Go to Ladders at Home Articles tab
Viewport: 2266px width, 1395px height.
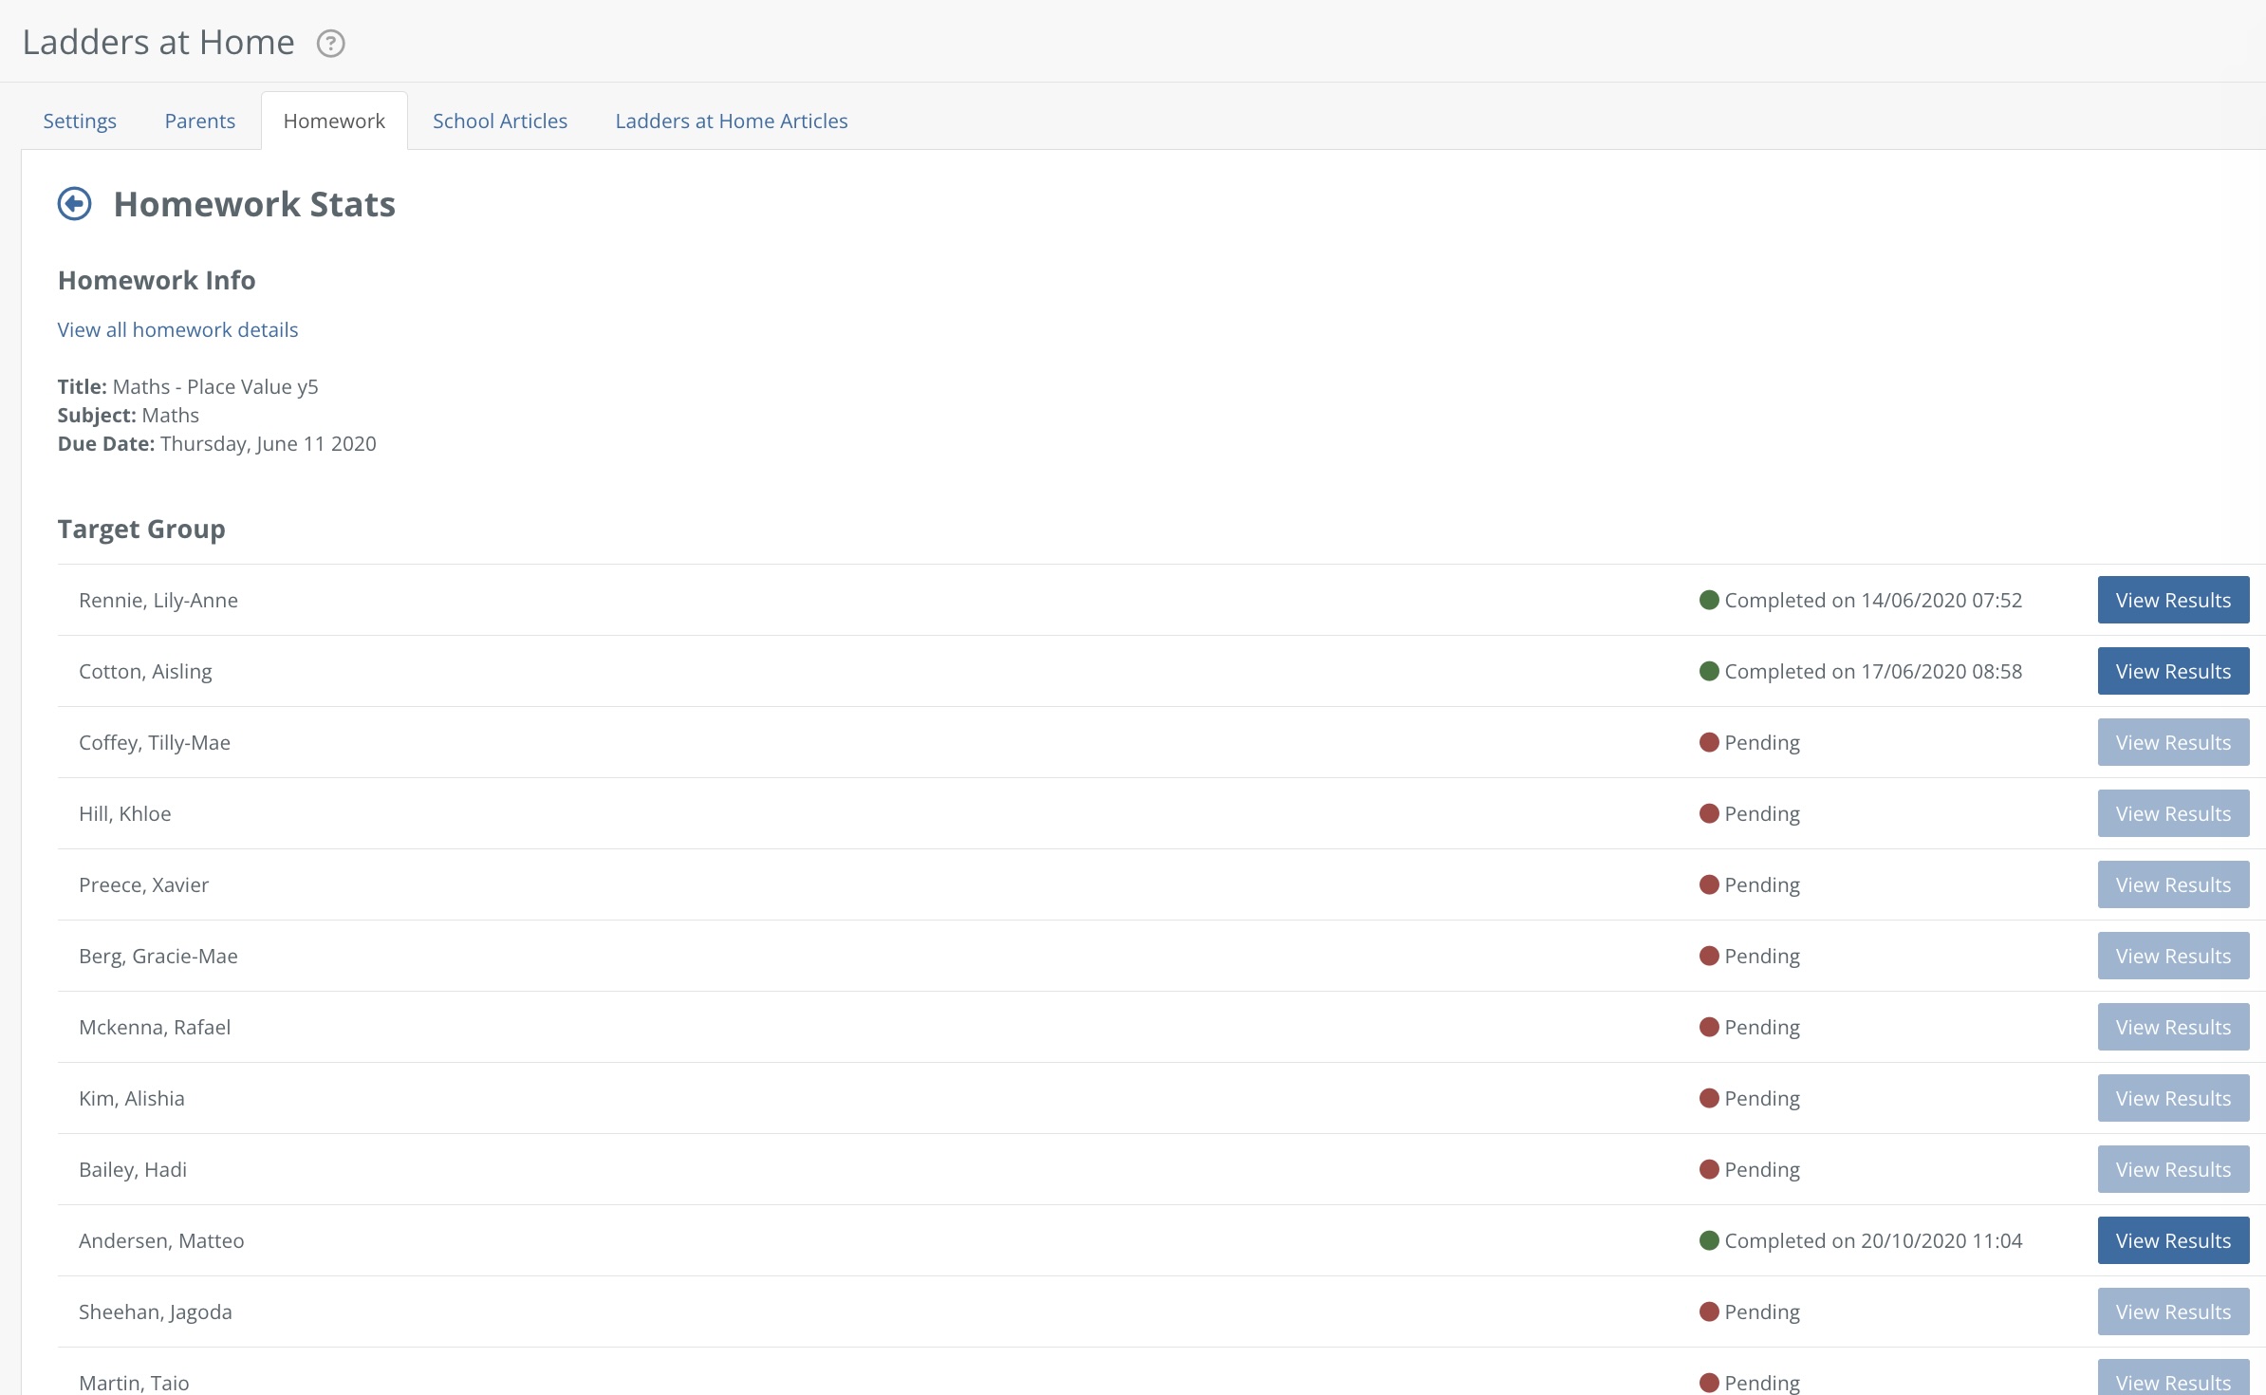click(x=731, y=121)
